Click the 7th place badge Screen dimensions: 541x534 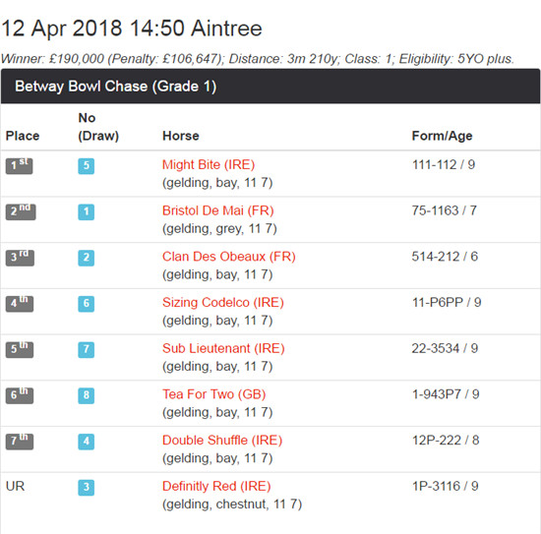(20, 442)
